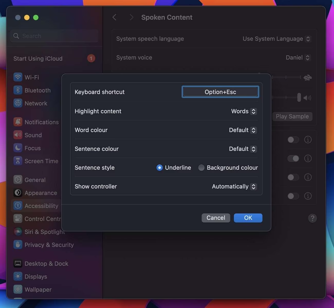The height and width of the screenshot is (308, 334).
Task: Change Word colour via Default dropdown
Action: click(242, 130)
